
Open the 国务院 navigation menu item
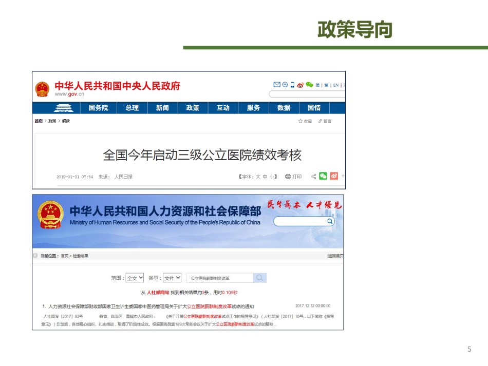point(98,108)
